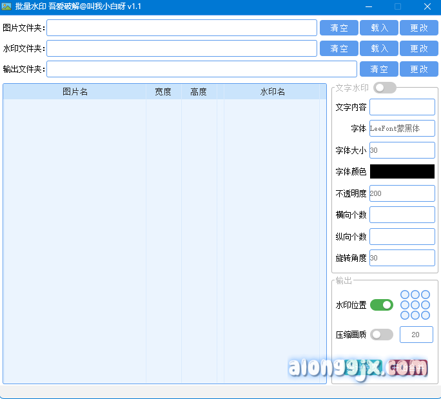Image resolution: width=441 pixels, height=399 pixels.
Task: Open the black 字体颜色 color swatch
Action: click(x=402, y=171)
